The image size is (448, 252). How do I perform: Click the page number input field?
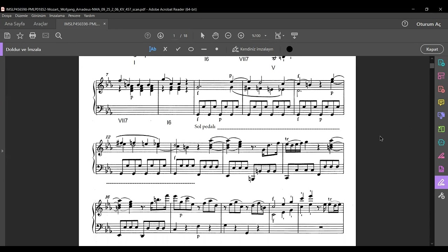174,36
